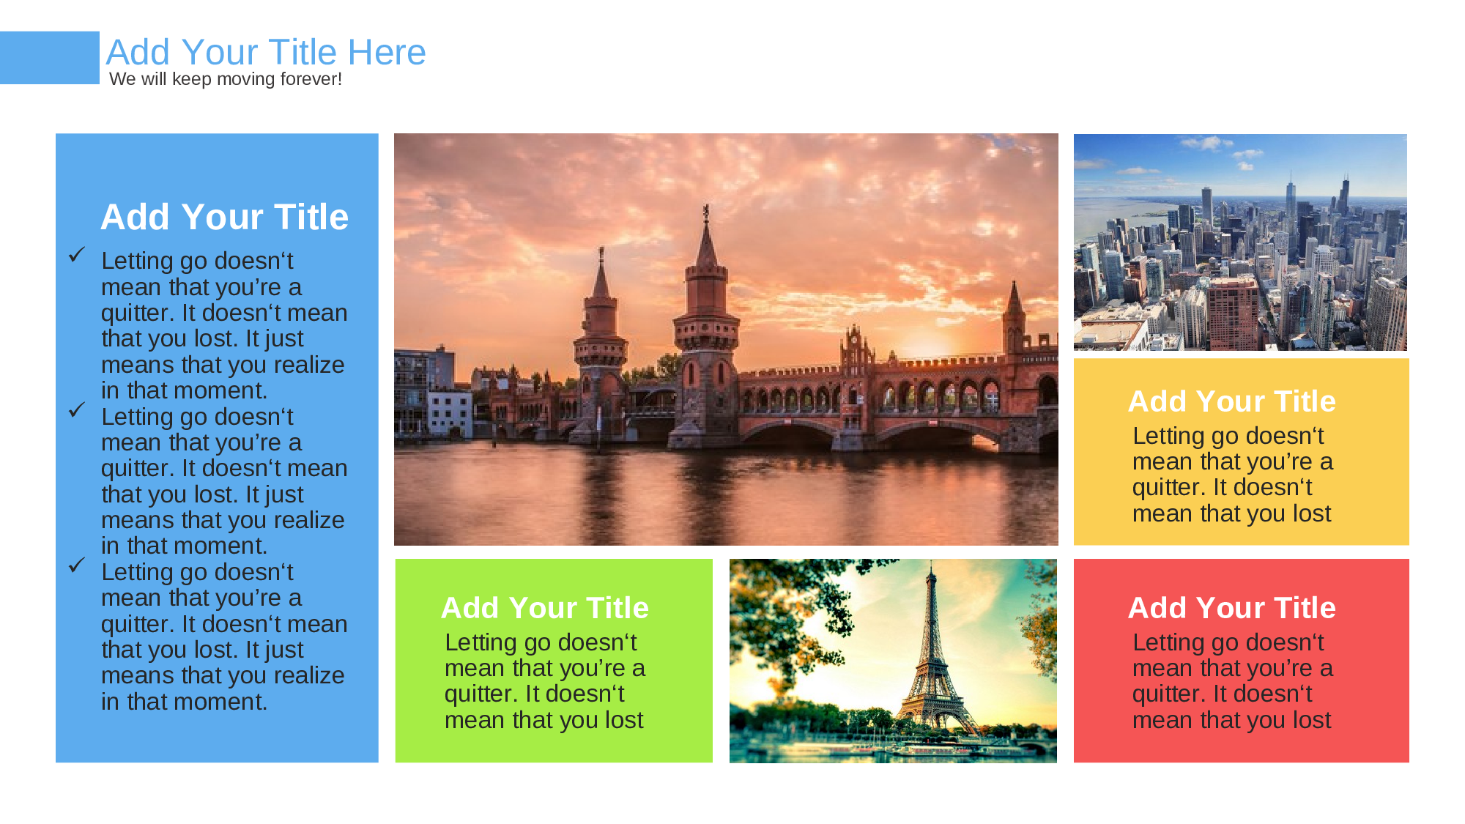The height and width of the screenshot is (824, 1465).
Task: Click first bullet paragraph in blue panel
Action: (223, 325)
